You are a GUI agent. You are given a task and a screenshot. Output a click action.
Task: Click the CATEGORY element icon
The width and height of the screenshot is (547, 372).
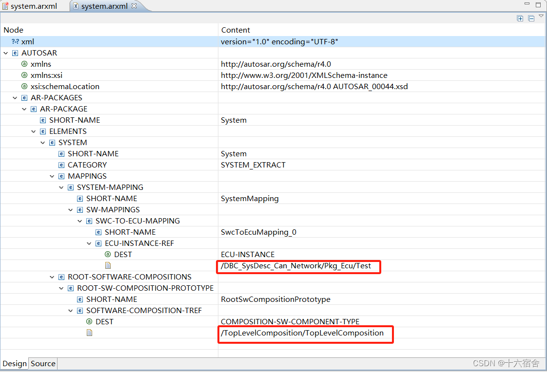point(61,165)
